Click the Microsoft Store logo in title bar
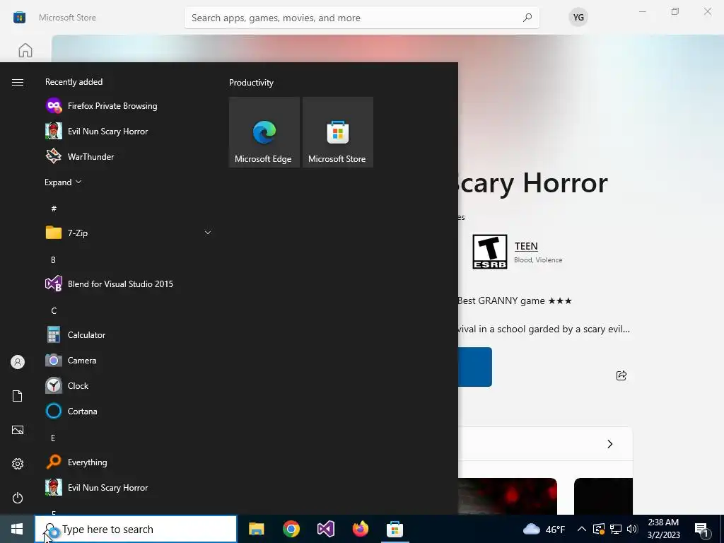The height and width of the screenshot is (543, 724). [19, 18]
